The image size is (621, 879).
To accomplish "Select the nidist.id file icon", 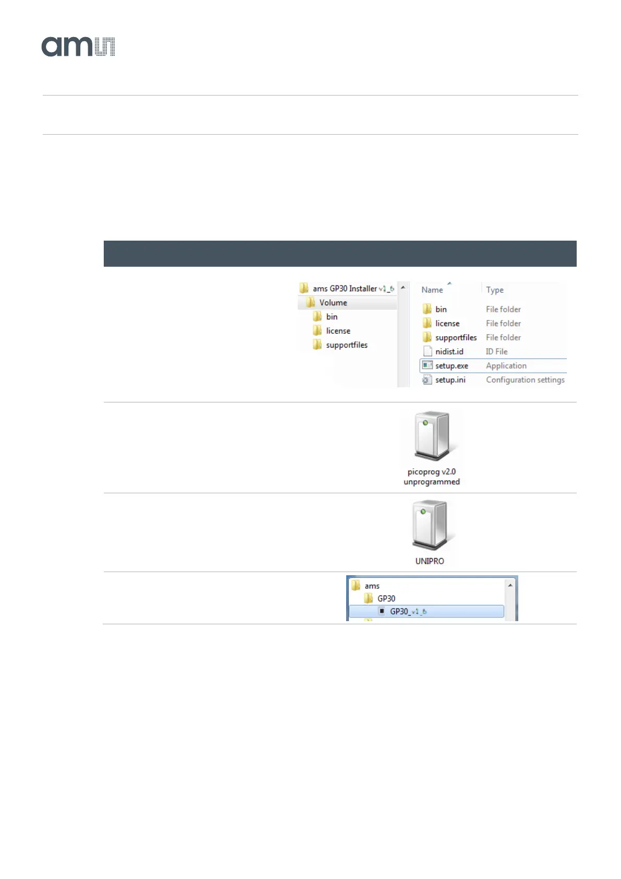I will 428,351.
